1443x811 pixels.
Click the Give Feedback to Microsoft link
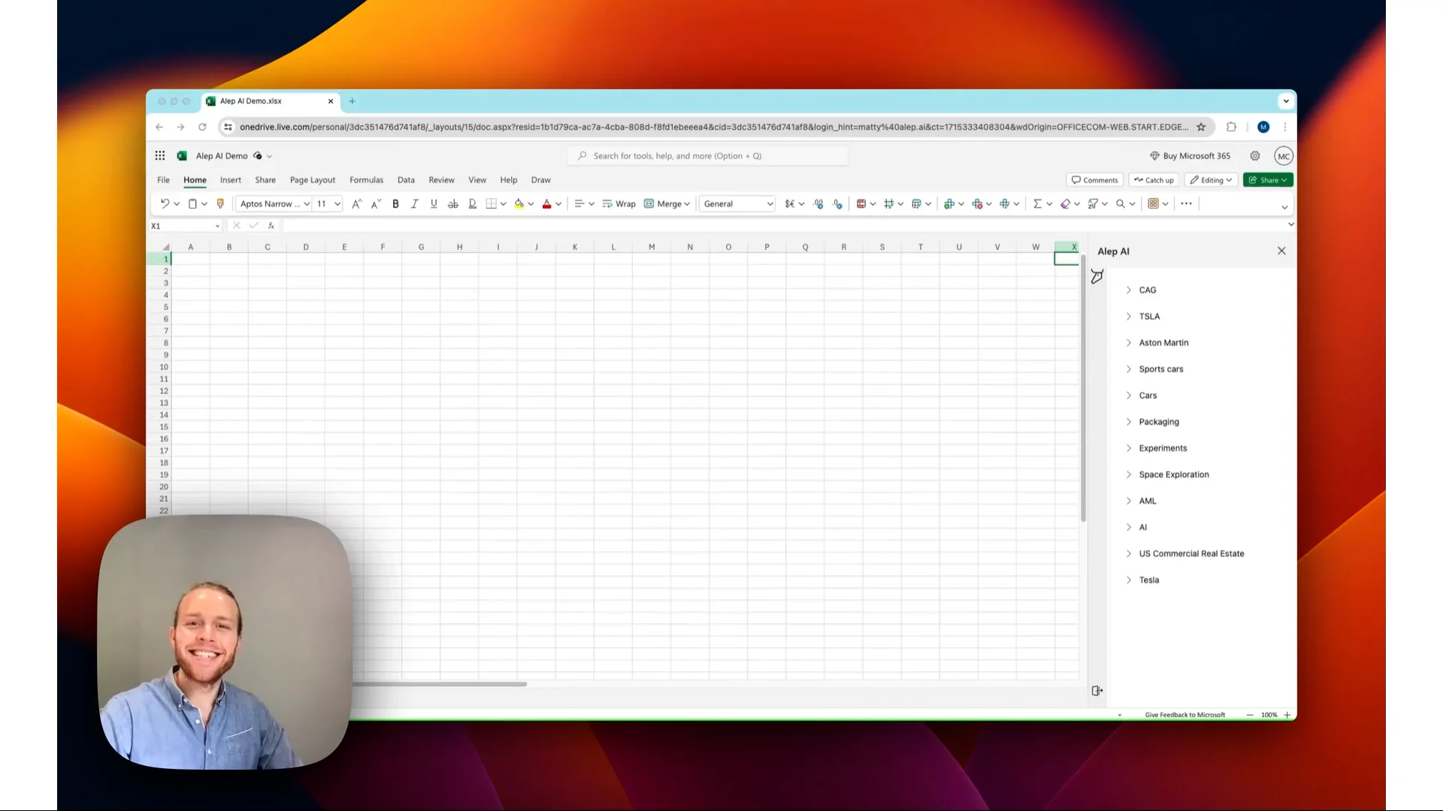click(x=1185, y=714)
